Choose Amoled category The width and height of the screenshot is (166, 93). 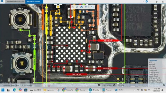coord(152,64)
